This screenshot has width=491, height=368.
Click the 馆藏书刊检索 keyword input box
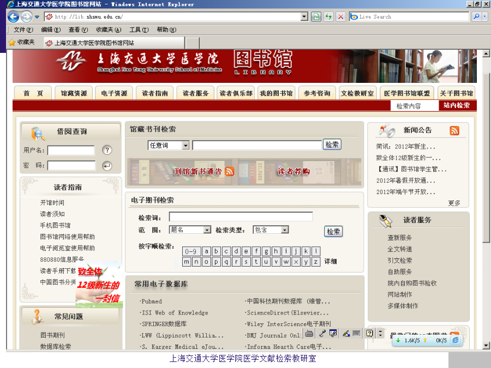tap(257, 145)
